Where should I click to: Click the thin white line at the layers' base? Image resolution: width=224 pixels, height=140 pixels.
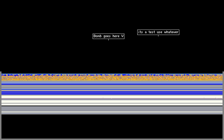[112, 112]
